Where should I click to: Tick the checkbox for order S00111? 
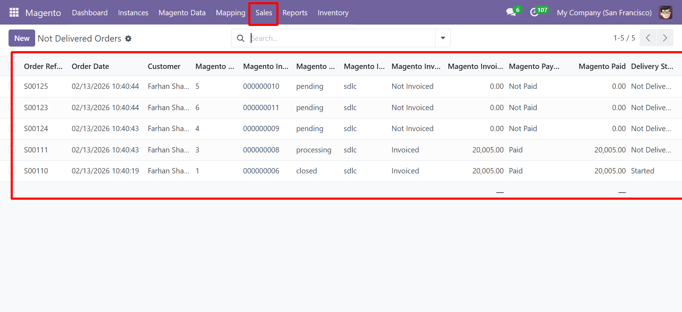point(13,150)
